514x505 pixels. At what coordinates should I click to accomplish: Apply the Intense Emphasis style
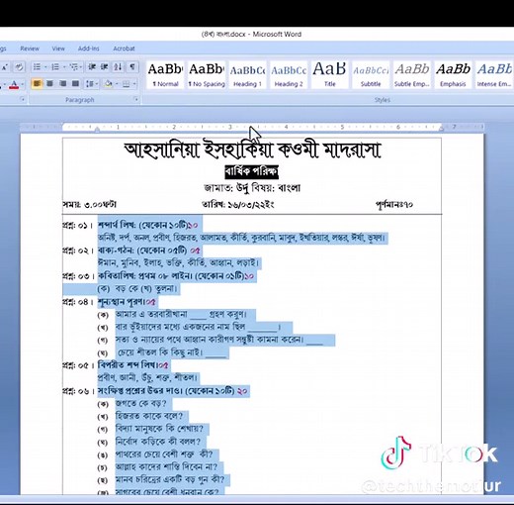click(494, 75)
